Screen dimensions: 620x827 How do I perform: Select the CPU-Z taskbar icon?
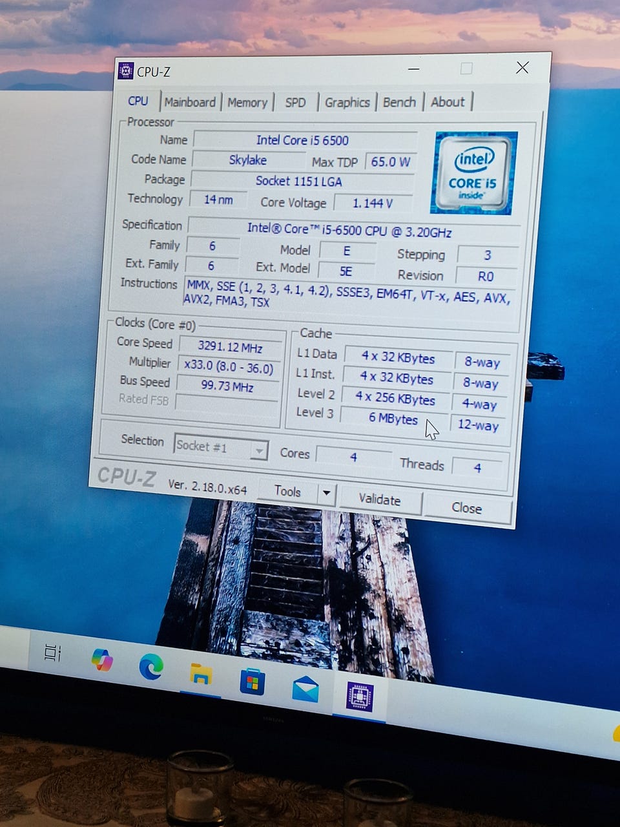(x=359, y=696)
